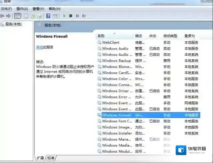Click the Stop Service square icon

pyautogui.click(x=70, y=16)
